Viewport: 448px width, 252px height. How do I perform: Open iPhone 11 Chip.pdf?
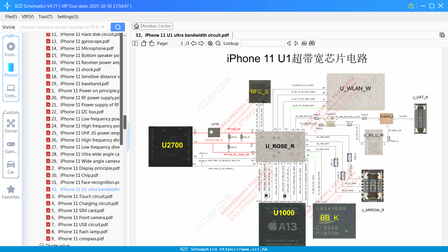(75, 175)
